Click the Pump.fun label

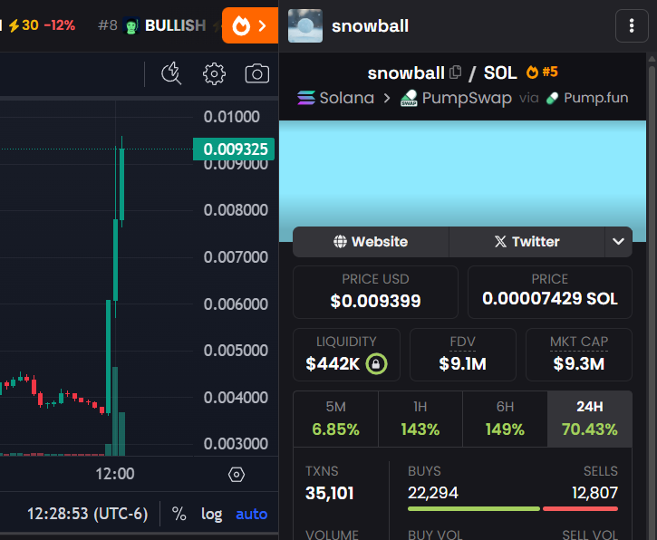point(595,98)
